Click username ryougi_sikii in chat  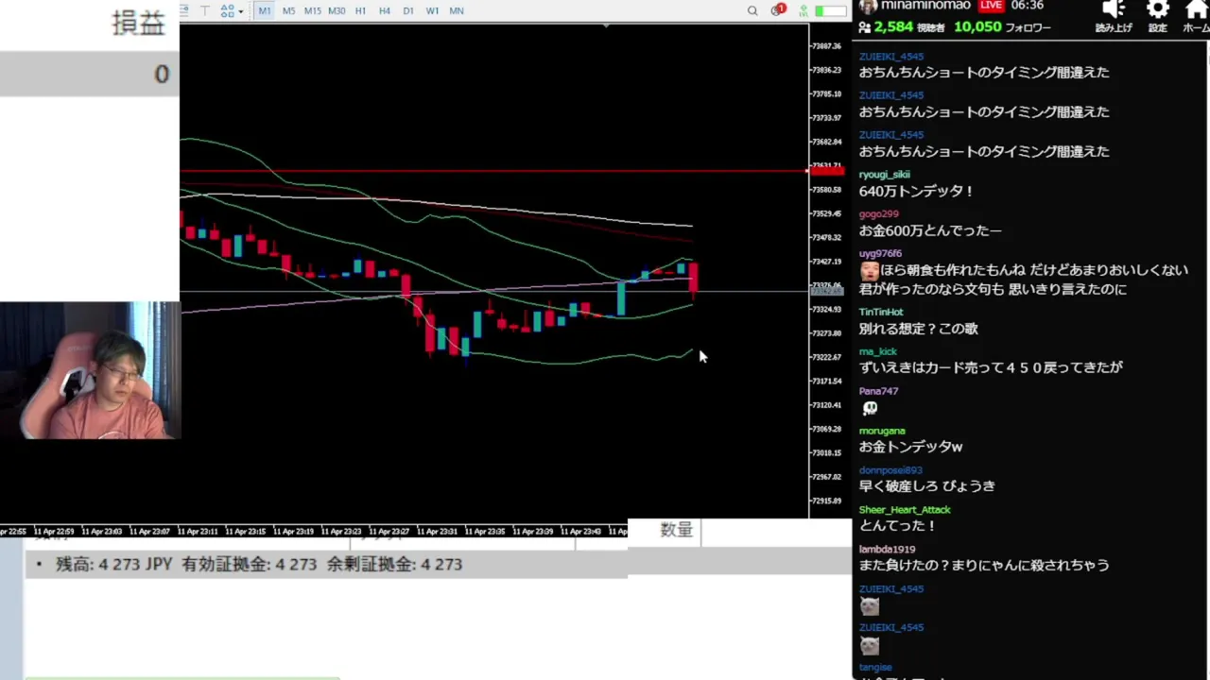884,175
